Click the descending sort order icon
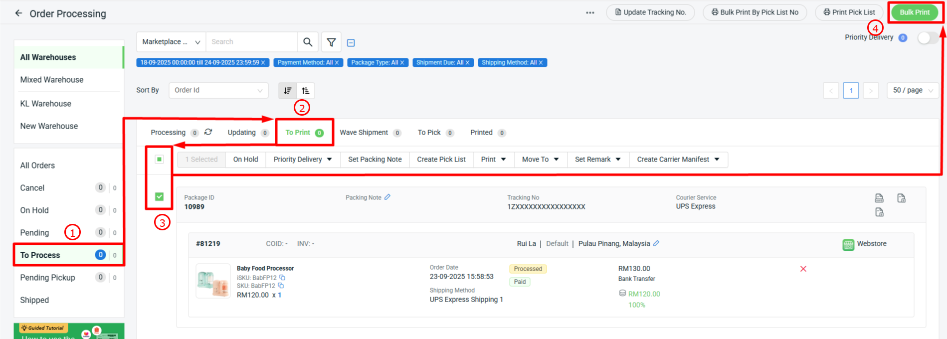 coord(288,90)
